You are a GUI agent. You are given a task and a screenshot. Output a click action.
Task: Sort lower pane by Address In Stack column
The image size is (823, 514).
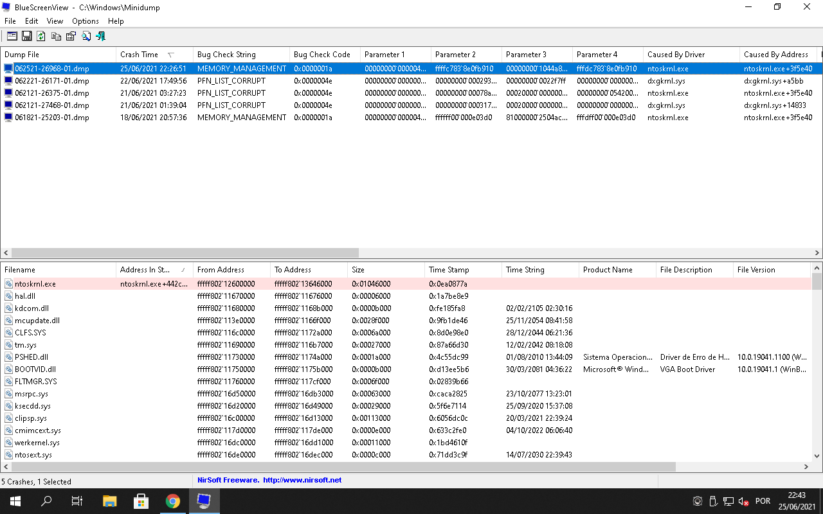(x=154, y=270)
